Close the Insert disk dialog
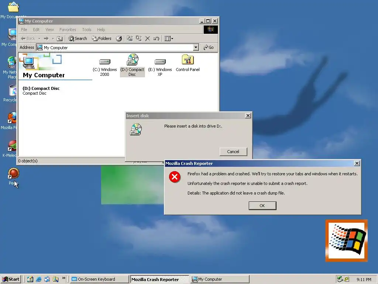Viewport: 378px width, 284px height. (x=248, y=116)
